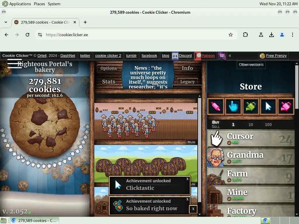
Task: Dismiss all notifications with bottom X button
Action: pos(193,209)
